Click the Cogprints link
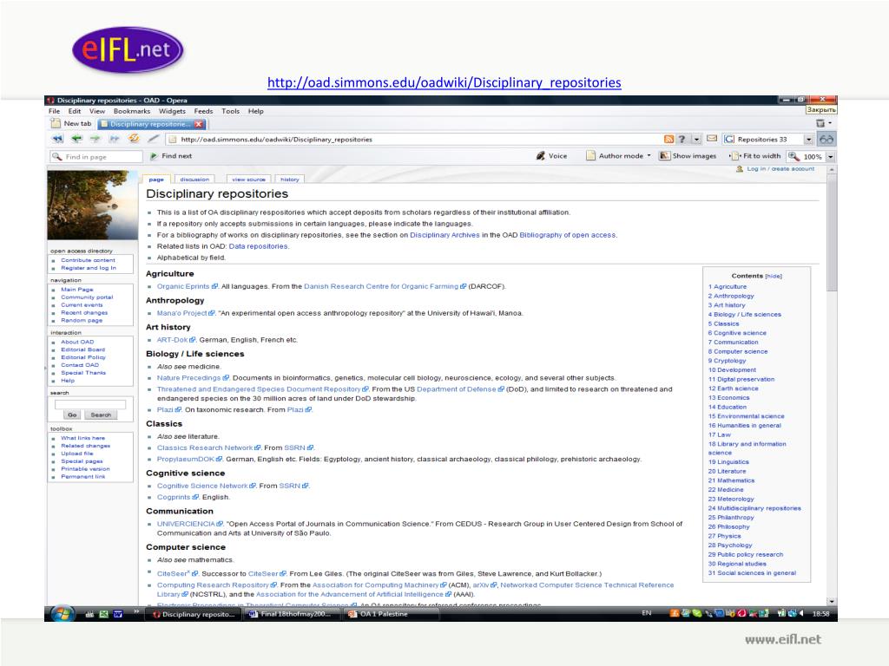This screenshot has width=889, height=666. (174, 497)
